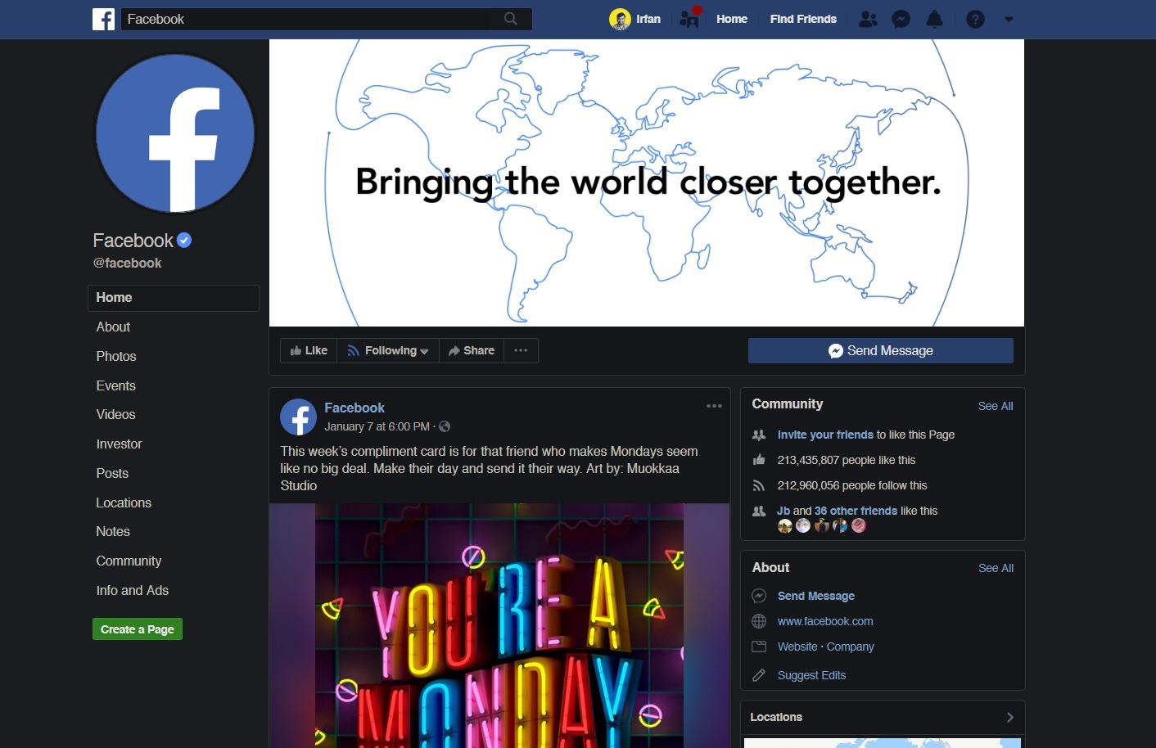This screenshot has width=1156, height=748.
Task: Open Videos in page sidebar
Action: click(115, 414)
